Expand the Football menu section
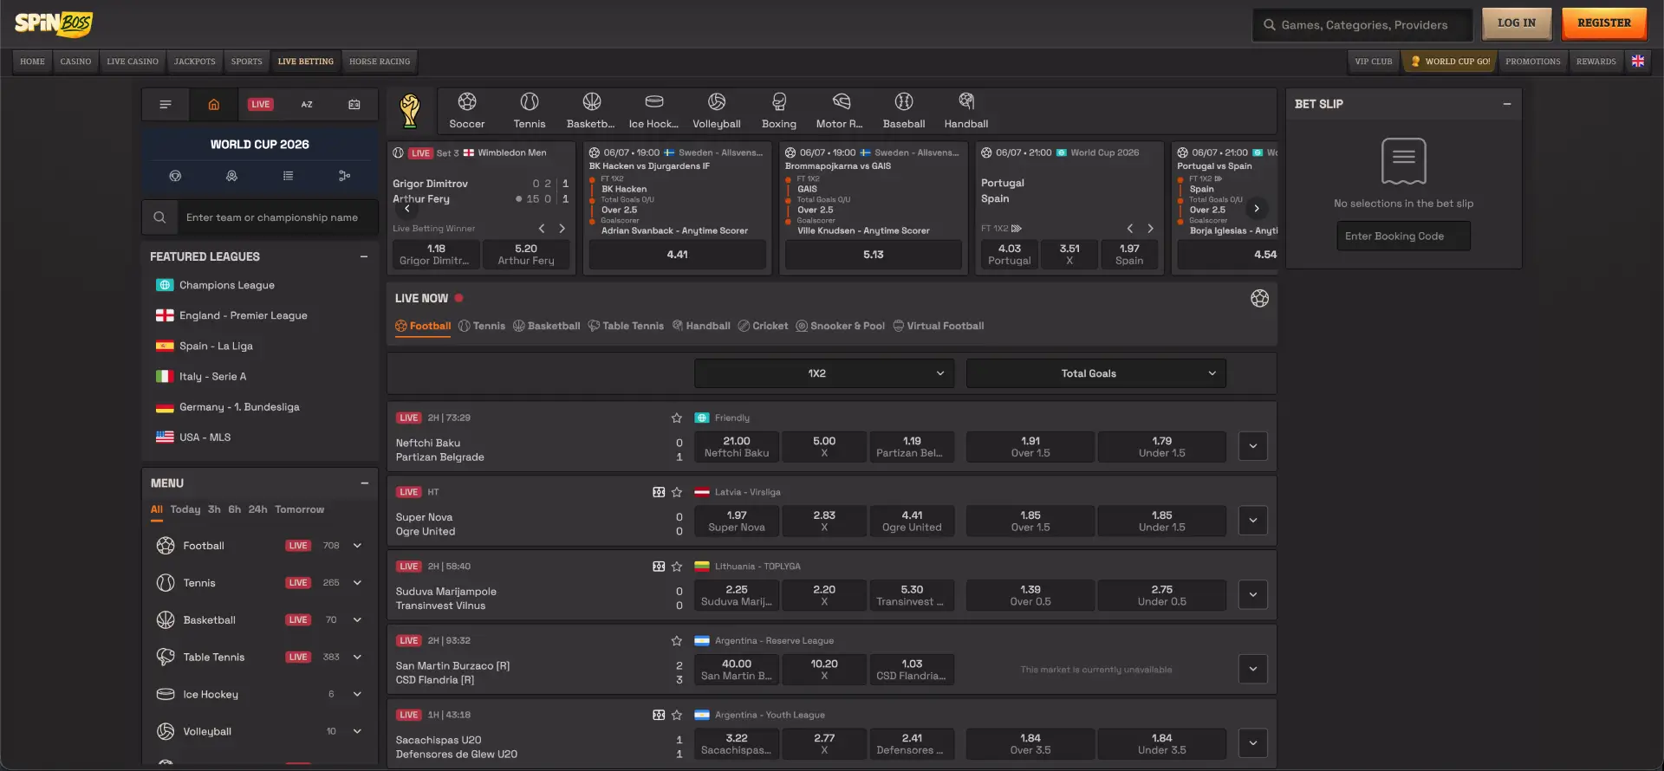1664x771 pixels. pos(357,546)
